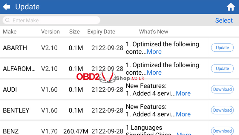
Task: Show More of BENTLEY new features
Action: [x=183, y=114]
